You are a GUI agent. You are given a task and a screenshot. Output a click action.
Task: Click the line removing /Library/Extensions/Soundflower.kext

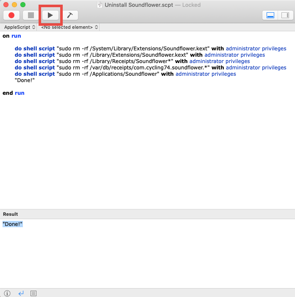click(x=140, y=55)
